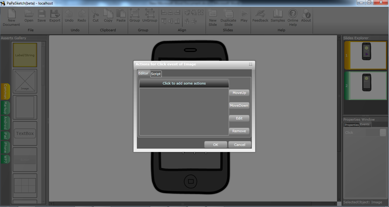Click the Asserts Gallery vertical scrollbar

(x=43, y=122)
